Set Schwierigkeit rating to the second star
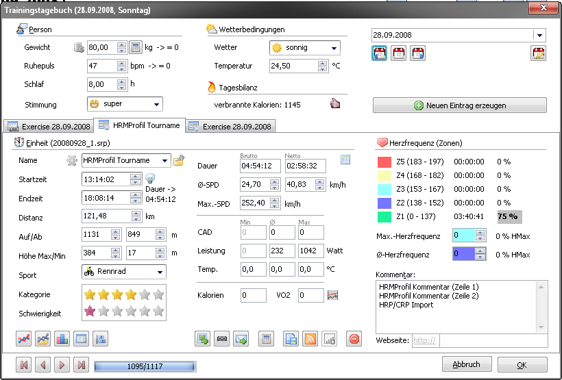The image size is (562, 380). [x=103, y=312]
